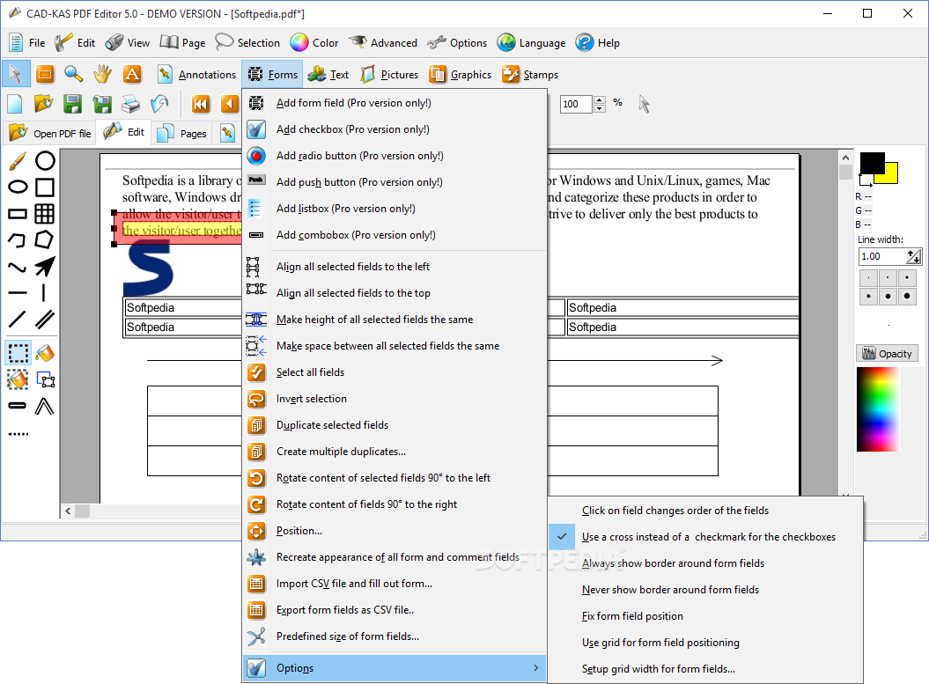Choose Align all selected fields to the left

tap(394, 267)
